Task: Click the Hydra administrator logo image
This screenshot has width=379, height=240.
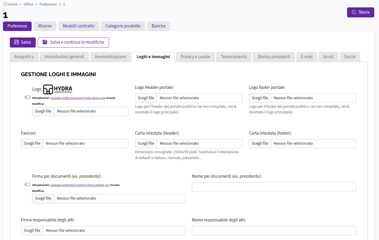Action: click(58, 89)
